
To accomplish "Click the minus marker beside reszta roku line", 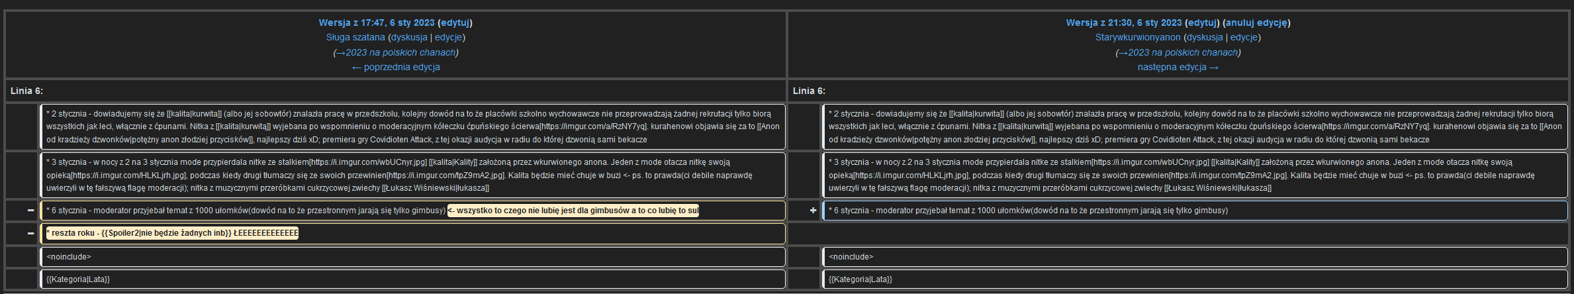I will [30, 233].
